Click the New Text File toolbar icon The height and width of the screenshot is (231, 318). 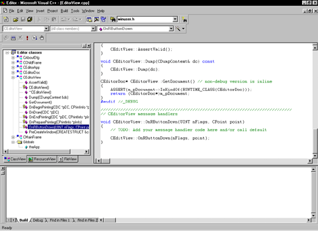(x=6, y=19)
